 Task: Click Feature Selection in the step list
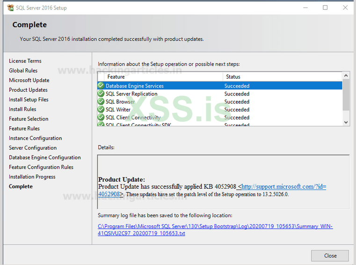[x=29, y=119]
